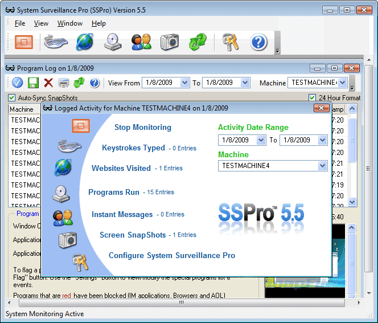The width and height of the screenshot is (378, 323).
Task: Expand the Program Log To date dropdown
Action: (x=245, y=83)
